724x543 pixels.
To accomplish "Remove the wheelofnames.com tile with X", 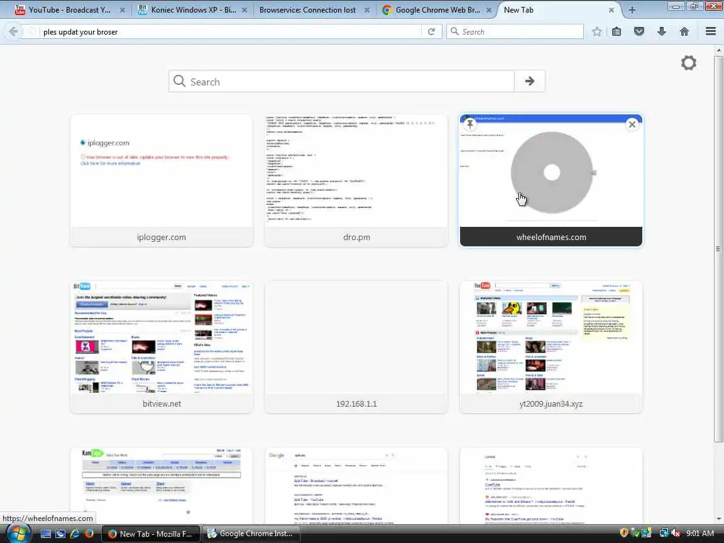I will (632, 124).
